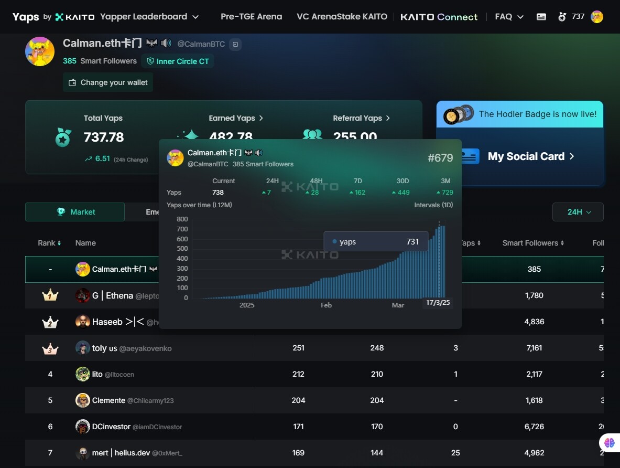The height and width of the screenshot is (468, 620).
Task: Click the Inner Circle CT badge
Action: (x=178, y=61)
